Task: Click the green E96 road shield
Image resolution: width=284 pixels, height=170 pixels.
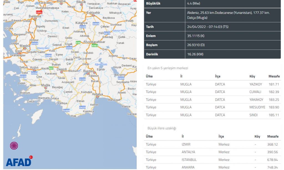Action: 78,43
